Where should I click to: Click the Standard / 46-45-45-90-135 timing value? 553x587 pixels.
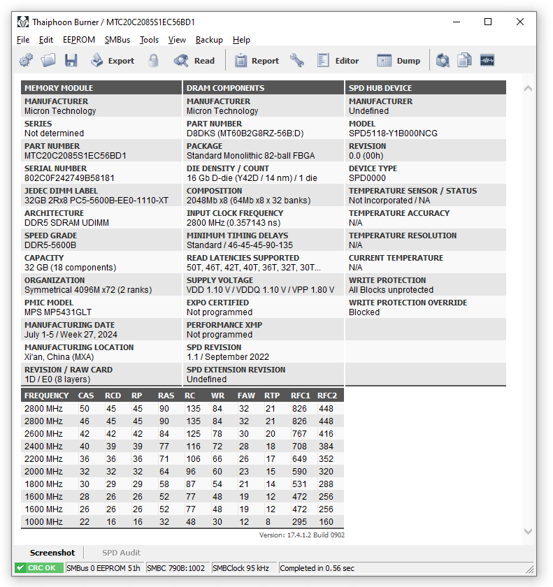tap(240, 245)
